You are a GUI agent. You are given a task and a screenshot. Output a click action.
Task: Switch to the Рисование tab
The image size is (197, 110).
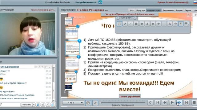tap(168, 10)
